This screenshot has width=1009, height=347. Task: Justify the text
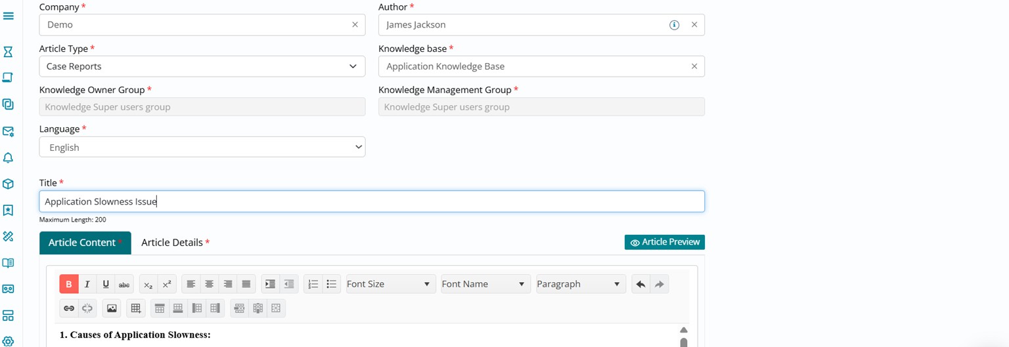click(246, 284)
